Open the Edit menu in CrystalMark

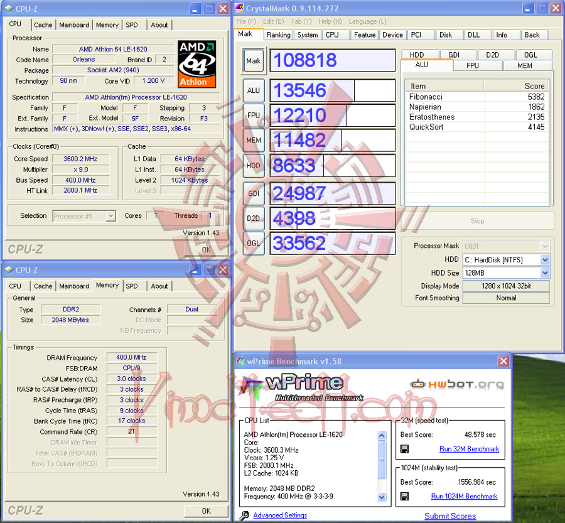pyautogui.click(x=274, y=21)
